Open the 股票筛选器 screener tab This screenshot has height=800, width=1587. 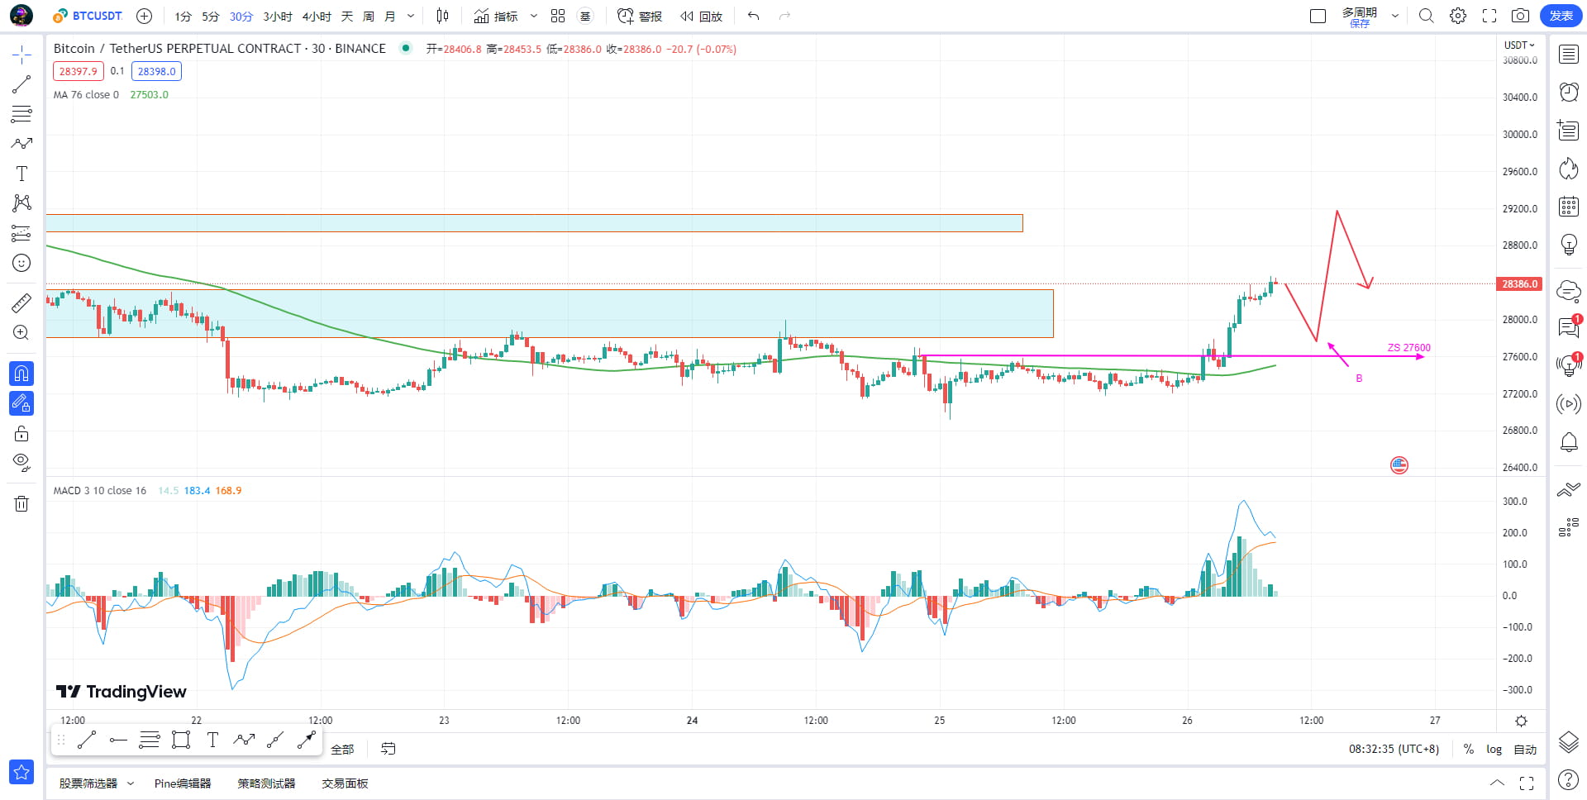(88, 783)
